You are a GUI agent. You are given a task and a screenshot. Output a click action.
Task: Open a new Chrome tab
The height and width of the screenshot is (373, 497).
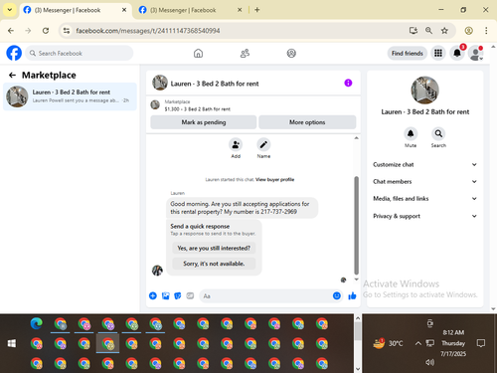[x=257, y=10]
